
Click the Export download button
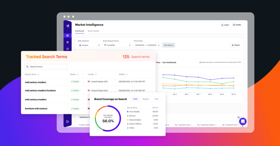[x=235, y=45]
